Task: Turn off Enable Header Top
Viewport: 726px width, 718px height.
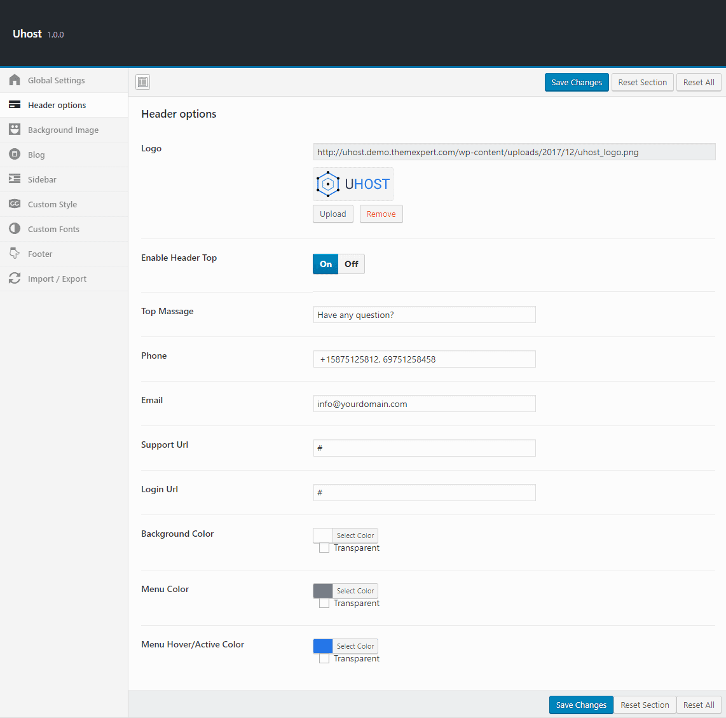Action: tap(351, 263)
